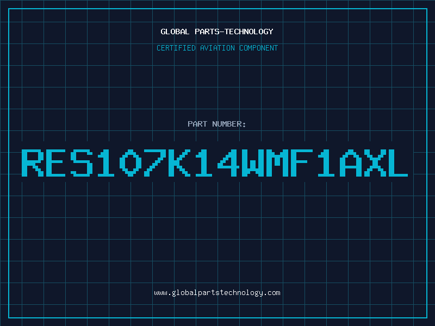Open the www.globalpartstechnology.com link
This screenshot has width=435, height=326.
(x=217, y=293)
